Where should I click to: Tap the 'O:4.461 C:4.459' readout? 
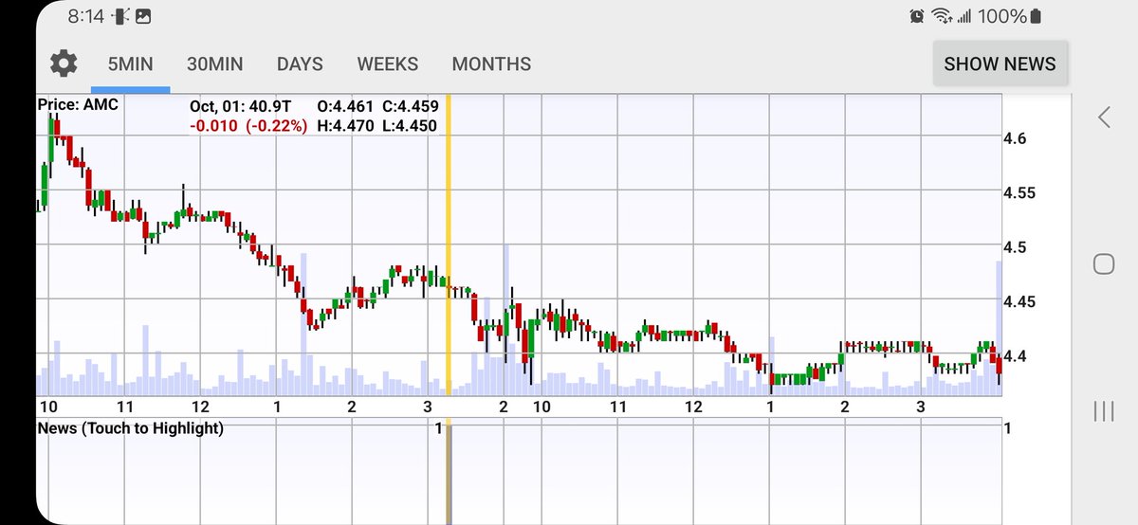[x=376, y=106]
